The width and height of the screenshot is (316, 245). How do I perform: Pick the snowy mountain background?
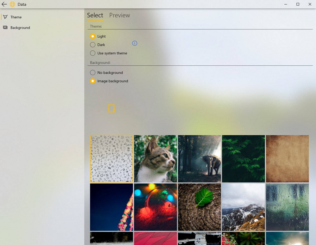click(x=243, y=207)
